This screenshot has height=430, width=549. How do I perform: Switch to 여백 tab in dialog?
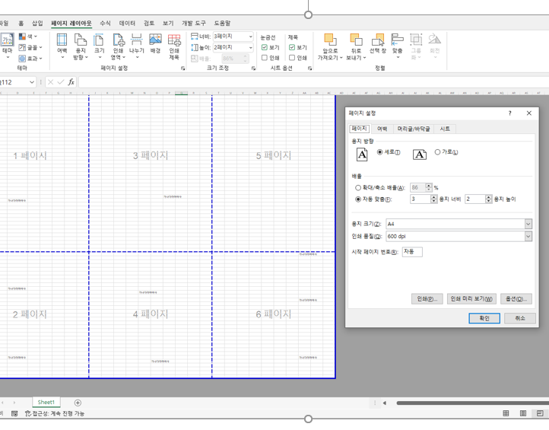pos(382,129)
